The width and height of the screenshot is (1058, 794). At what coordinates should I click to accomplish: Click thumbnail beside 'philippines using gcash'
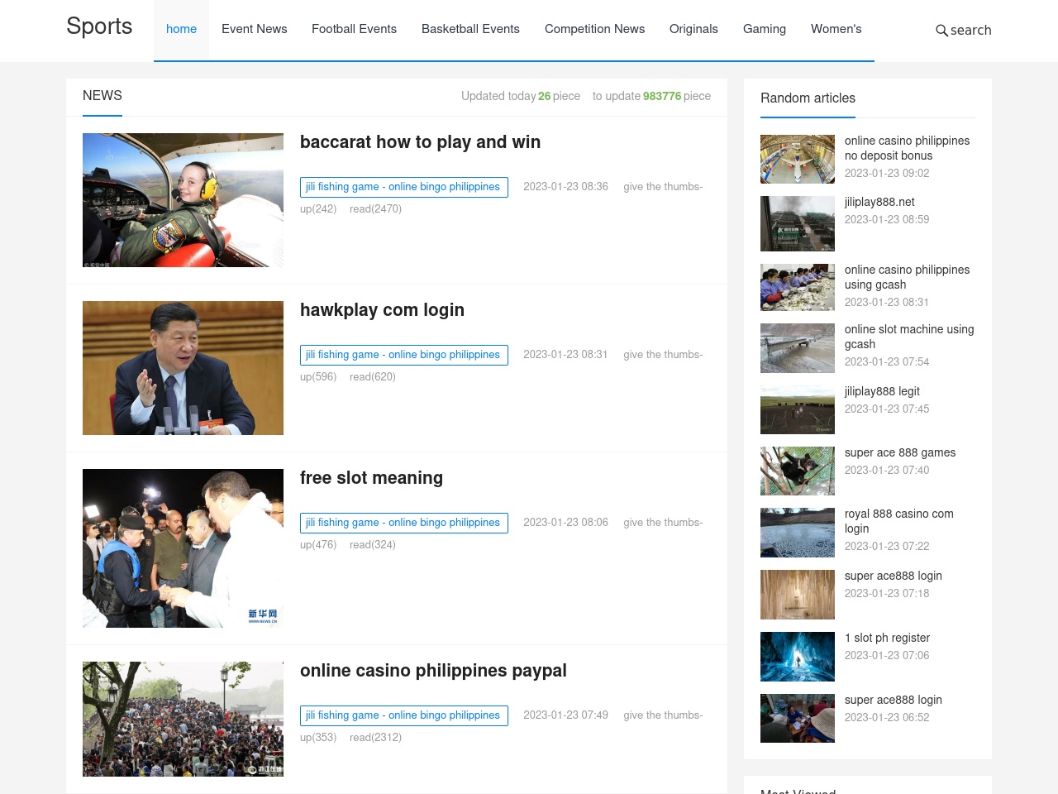pyautogui.click(x=798, y=287)
